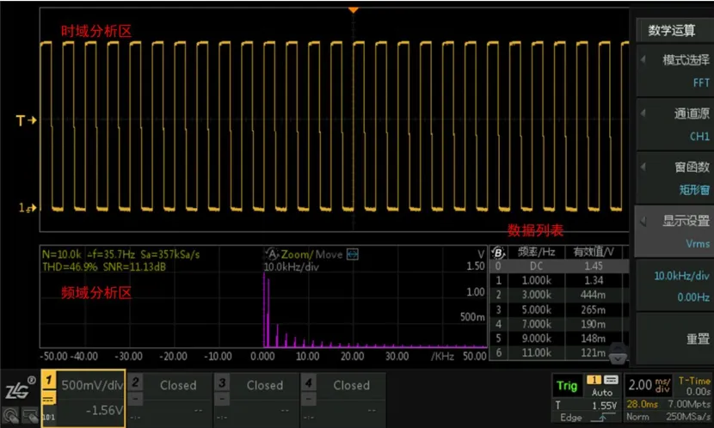The height and width of the screenshot is (428, 714).
Task: Click the touch-screen rectangle icon beside channel 1
Action: pos(30,416)
